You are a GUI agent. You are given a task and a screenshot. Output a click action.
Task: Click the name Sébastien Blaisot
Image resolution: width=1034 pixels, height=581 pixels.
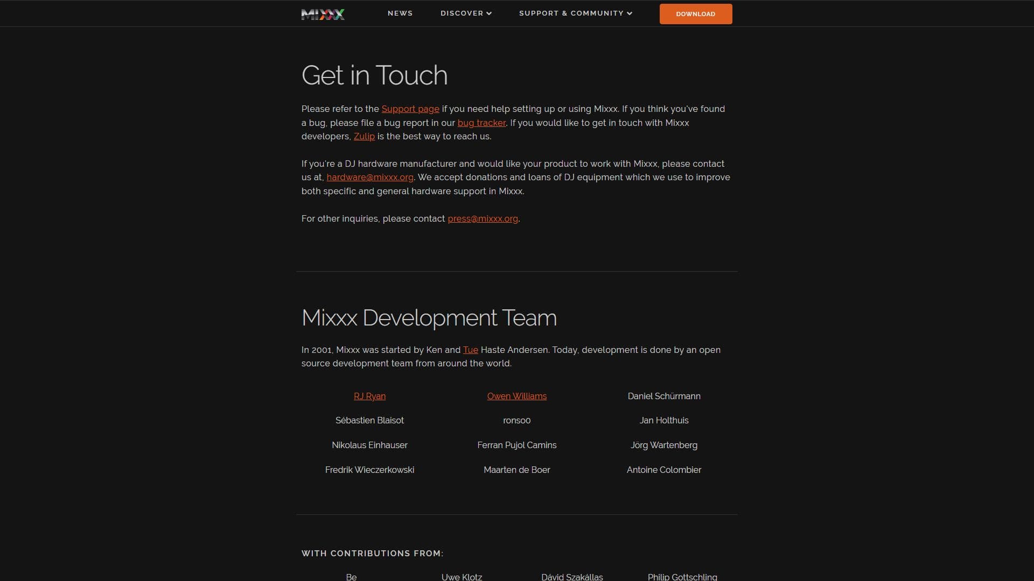tap(369, 421)
